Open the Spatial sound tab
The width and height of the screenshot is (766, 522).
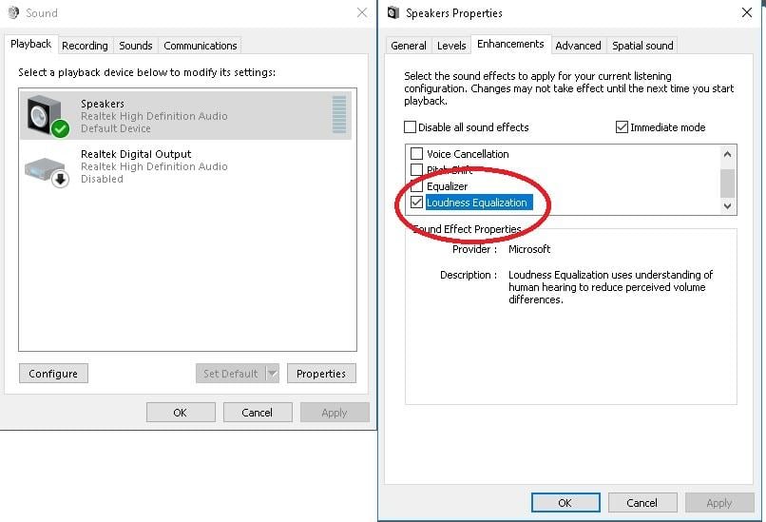pyautogui.click(x=642, y=46)
